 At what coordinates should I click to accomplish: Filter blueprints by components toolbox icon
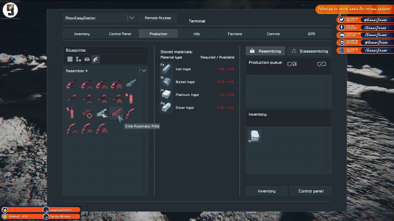(x=87, y=59)
